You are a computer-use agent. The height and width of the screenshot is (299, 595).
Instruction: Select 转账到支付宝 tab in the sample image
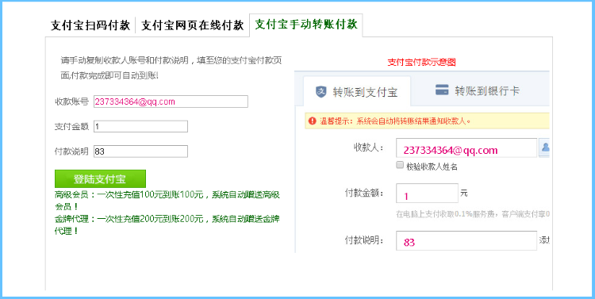(357, 91)
